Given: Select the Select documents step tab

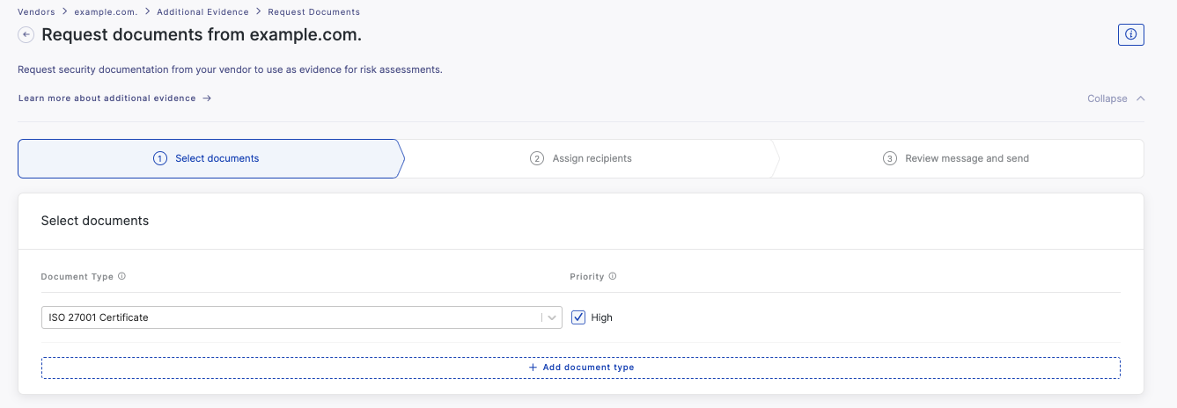Looking at the screenshot, I should [210, 158].
